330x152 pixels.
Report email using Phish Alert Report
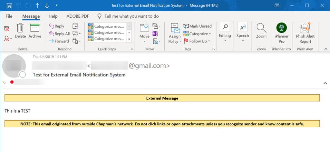[305, 33]
